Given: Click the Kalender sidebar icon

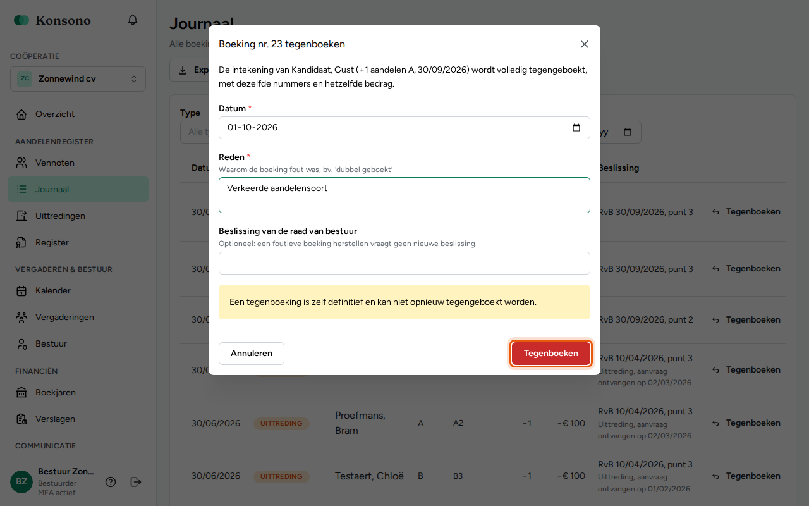Looking at the screenshot, I should pos(21,291).
